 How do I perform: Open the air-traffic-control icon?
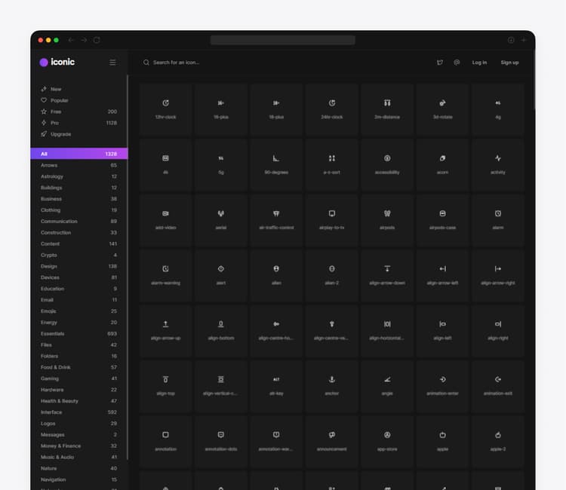pyautogui.click(x=276, y=220)
